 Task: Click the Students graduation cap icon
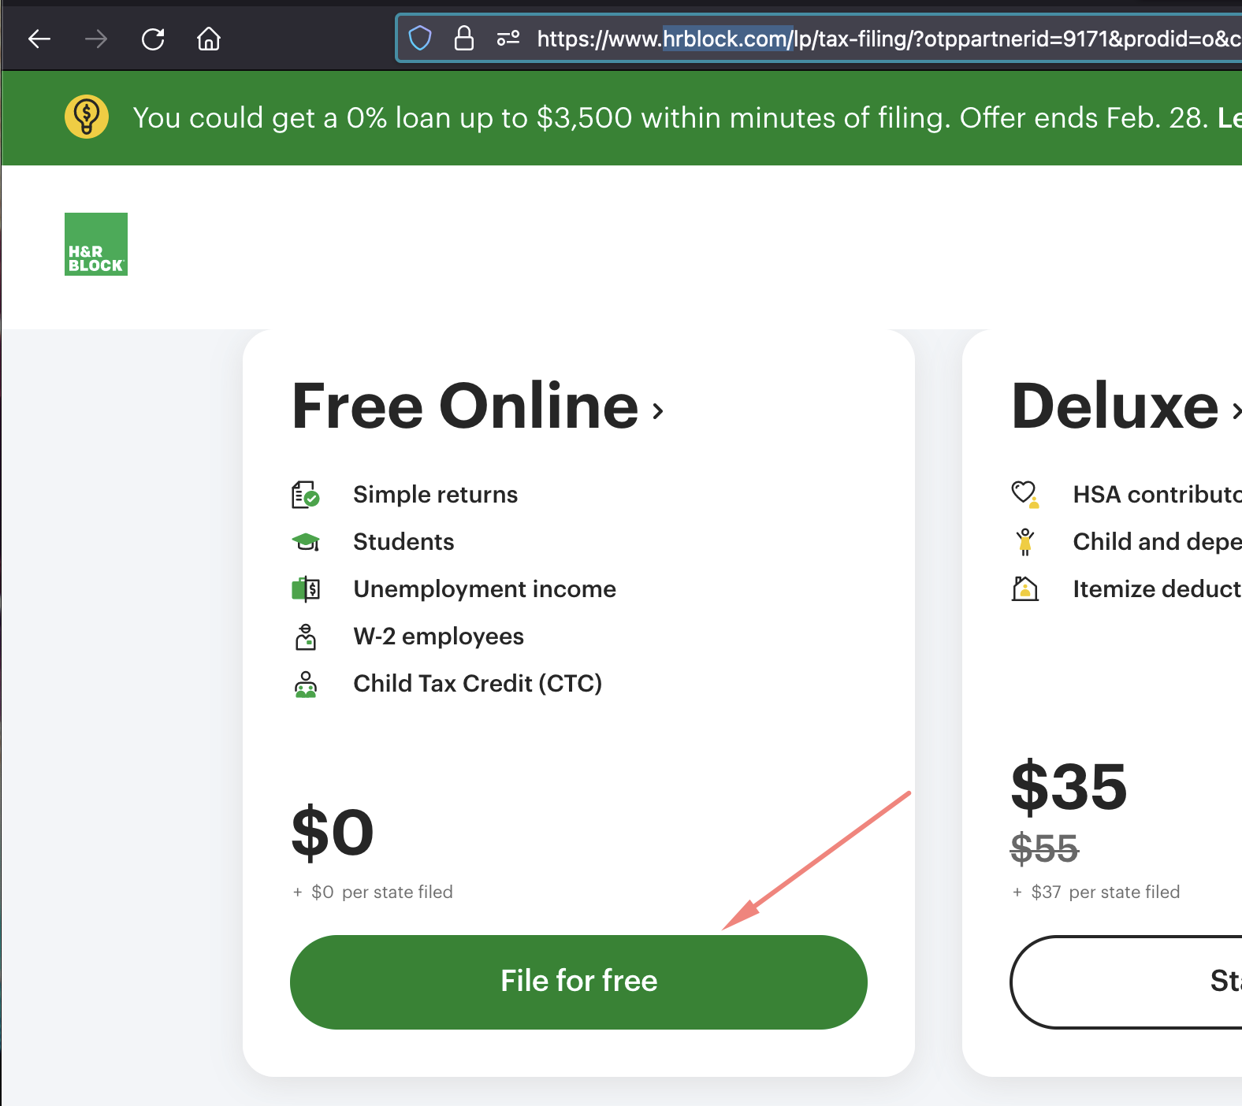click(306, 542)
